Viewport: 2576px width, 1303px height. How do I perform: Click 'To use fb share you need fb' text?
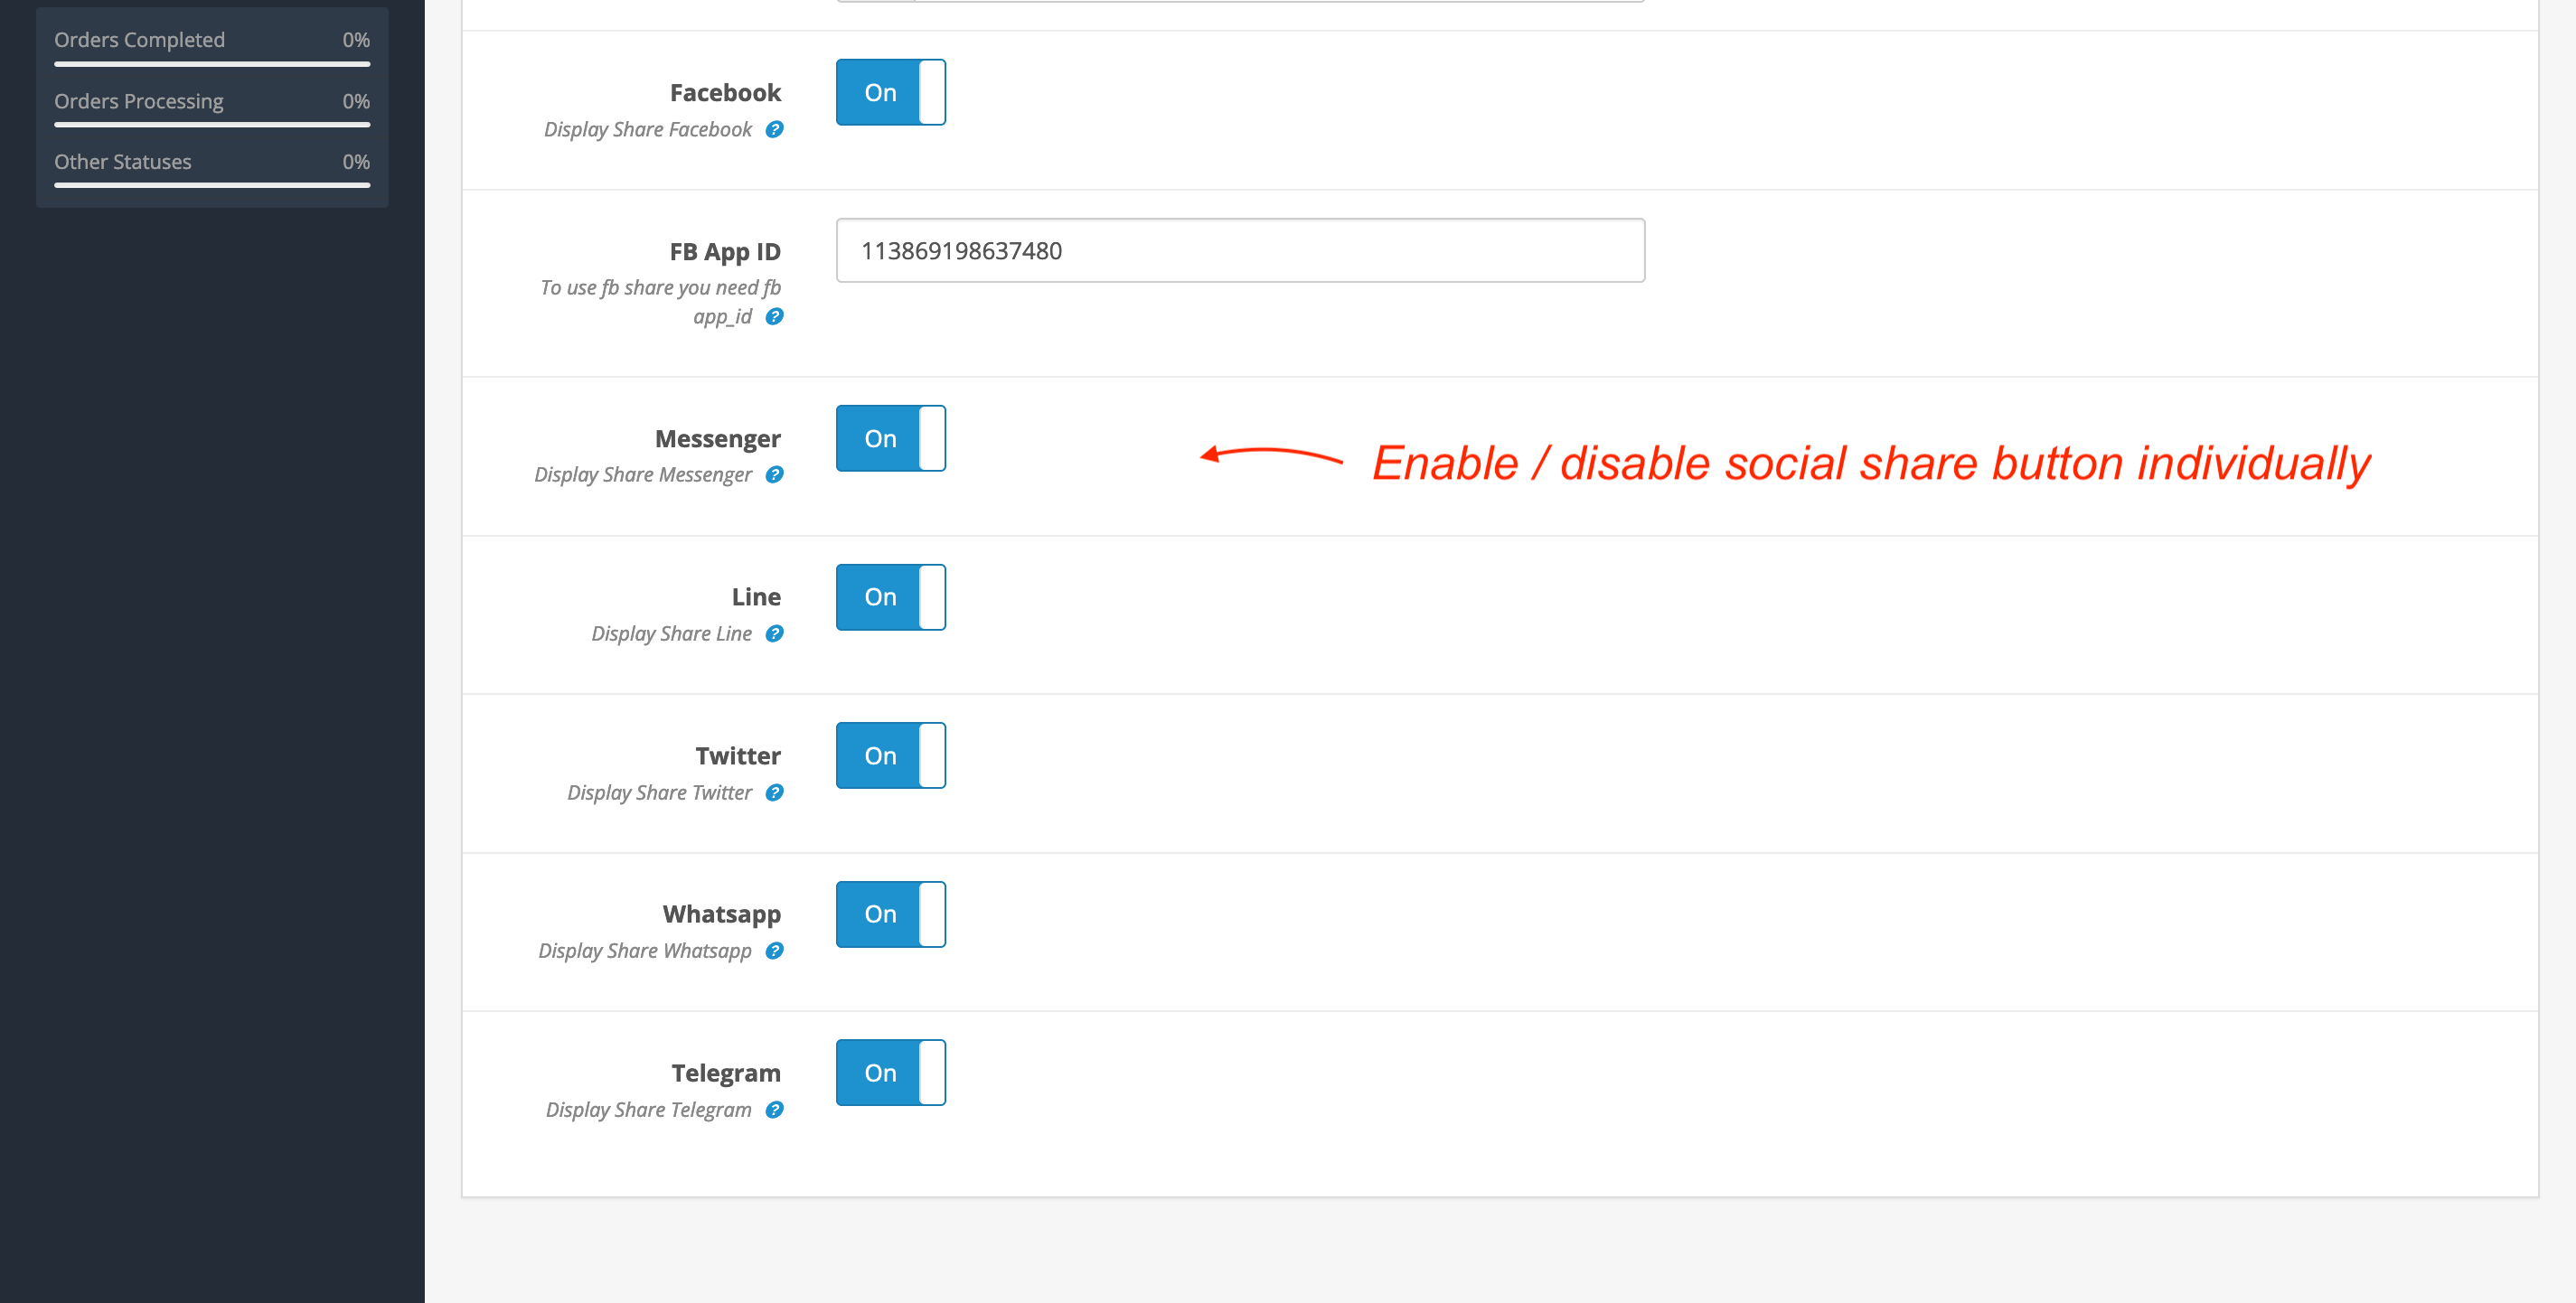click(x=660, y=287)
